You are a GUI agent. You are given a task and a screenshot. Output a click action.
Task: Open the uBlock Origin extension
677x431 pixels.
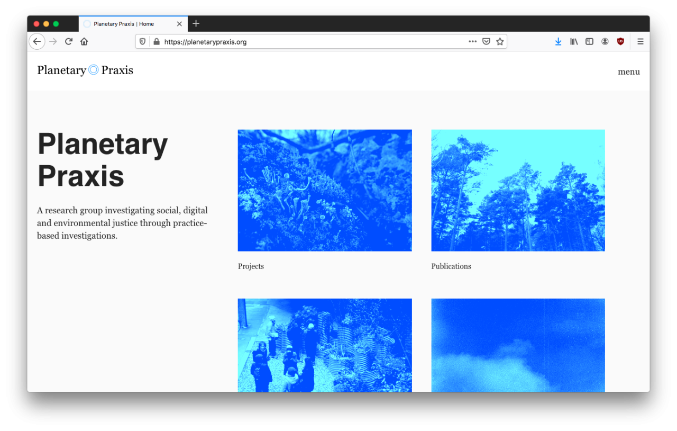(x=620, y=42)
